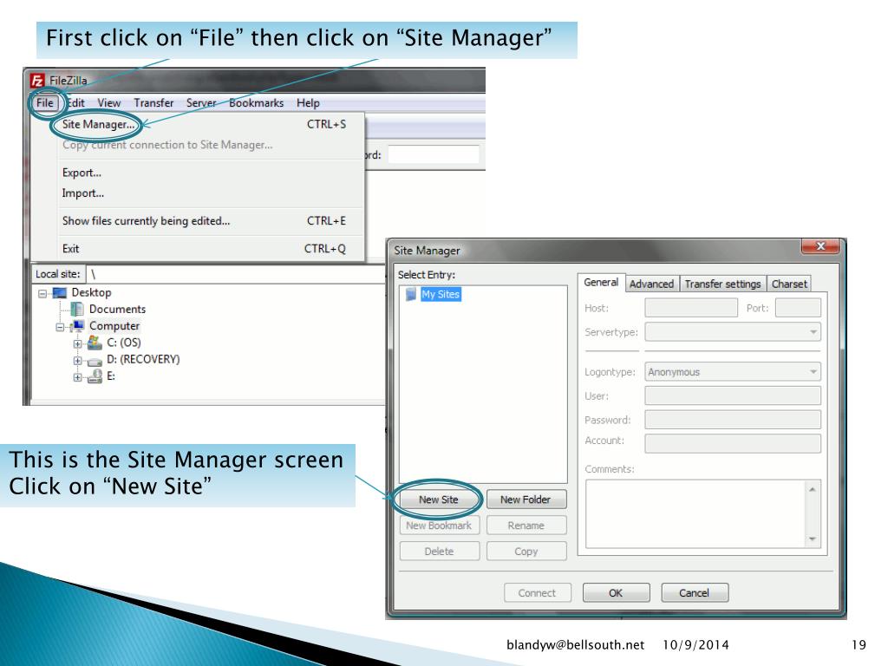Click the Account input field

point(732,443)
